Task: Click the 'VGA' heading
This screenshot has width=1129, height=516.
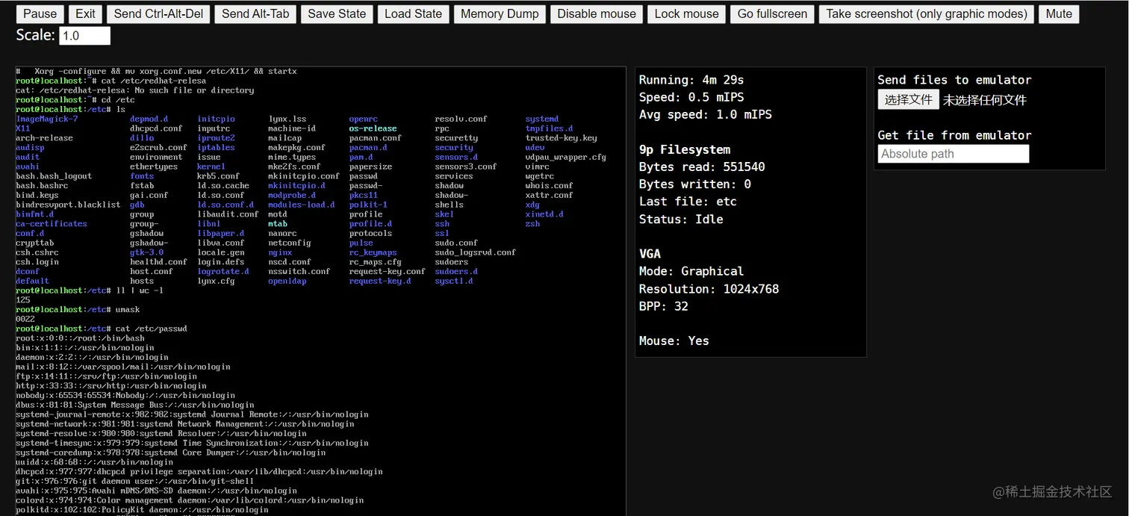Action: [x=650, y=254]
